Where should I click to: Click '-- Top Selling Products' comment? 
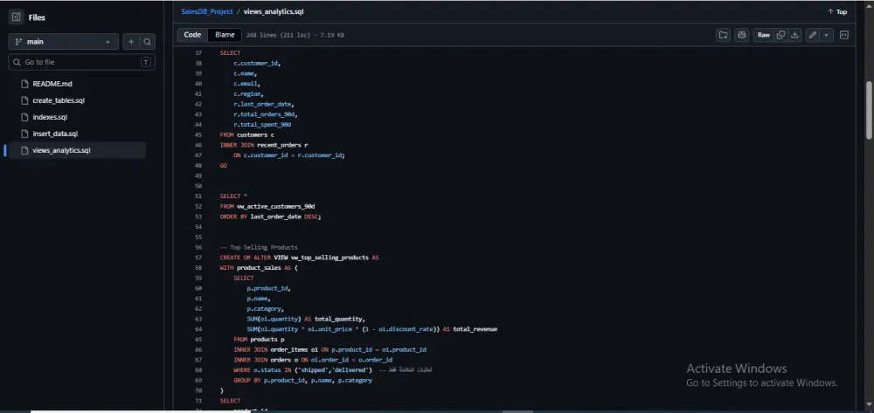(259, 247)
